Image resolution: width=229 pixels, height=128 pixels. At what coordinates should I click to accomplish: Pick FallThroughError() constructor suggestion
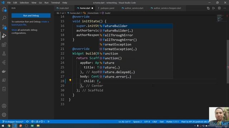[x=136, y=40]
